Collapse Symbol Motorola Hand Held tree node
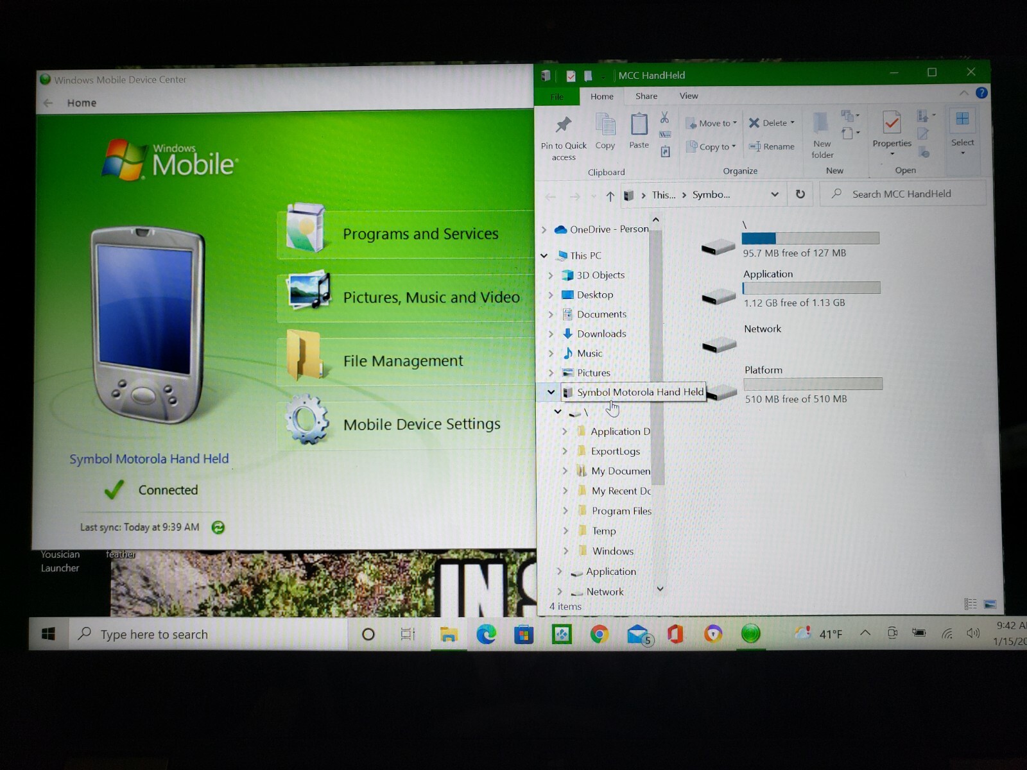 551,392
